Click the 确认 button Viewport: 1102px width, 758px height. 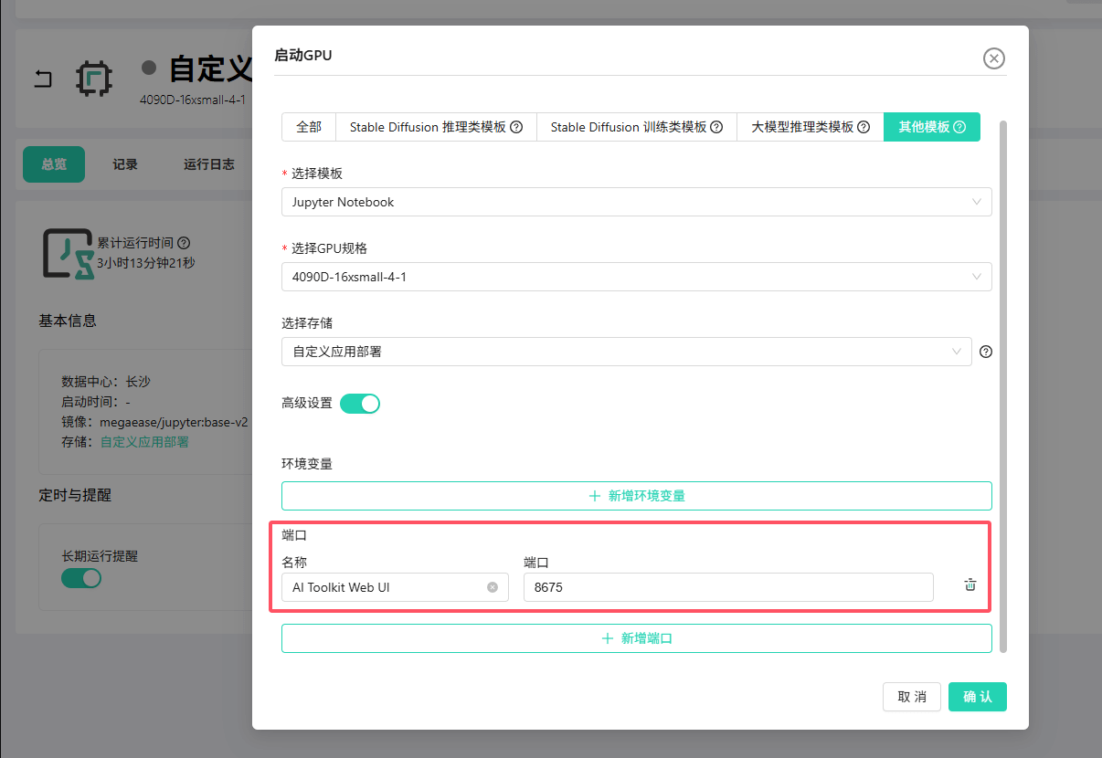[x=978, y=697]
